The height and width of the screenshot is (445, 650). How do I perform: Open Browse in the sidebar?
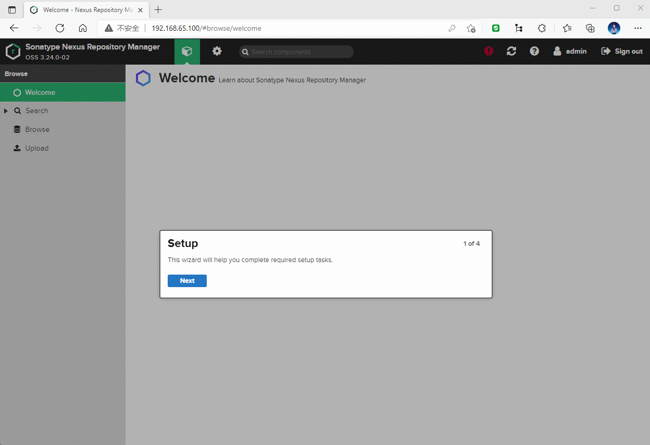tap(37, 130)
